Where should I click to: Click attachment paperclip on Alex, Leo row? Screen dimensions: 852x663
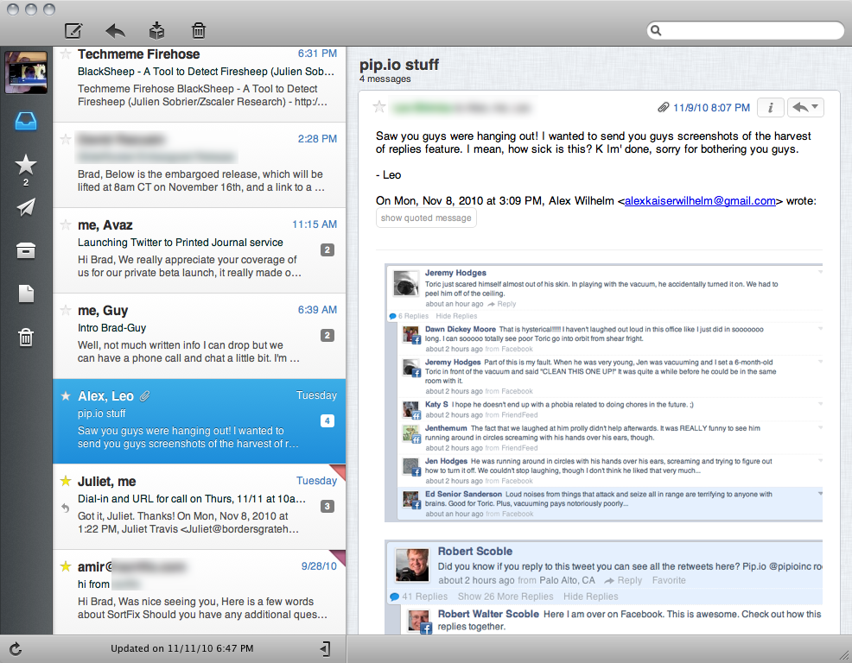(x=144, y=396)
